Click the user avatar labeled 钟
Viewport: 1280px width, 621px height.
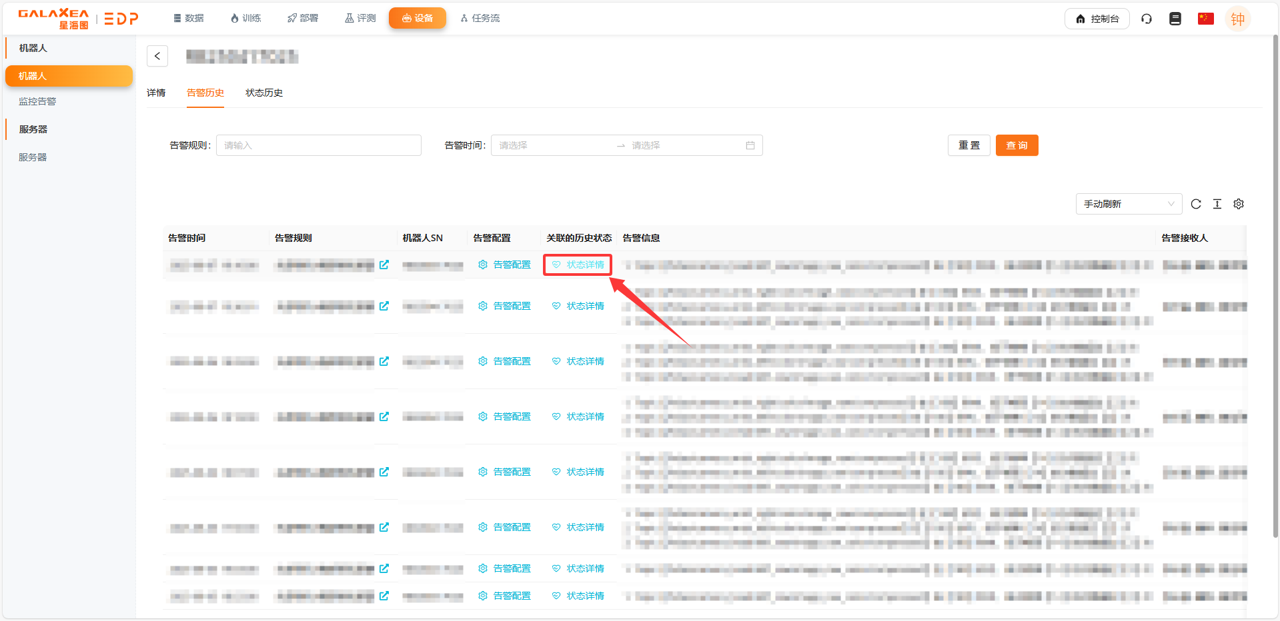click(1237, 19)
